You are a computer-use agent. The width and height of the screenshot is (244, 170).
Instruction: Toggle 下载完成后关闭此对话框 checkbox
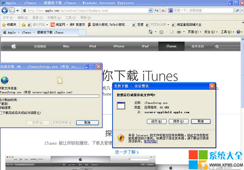coord(1,113)
